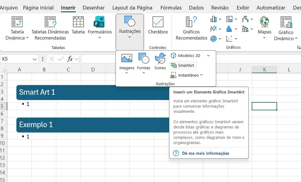301x182 pixels.
Task: Expand the Modelos 3D dropdown
Action: click(208, 55)
